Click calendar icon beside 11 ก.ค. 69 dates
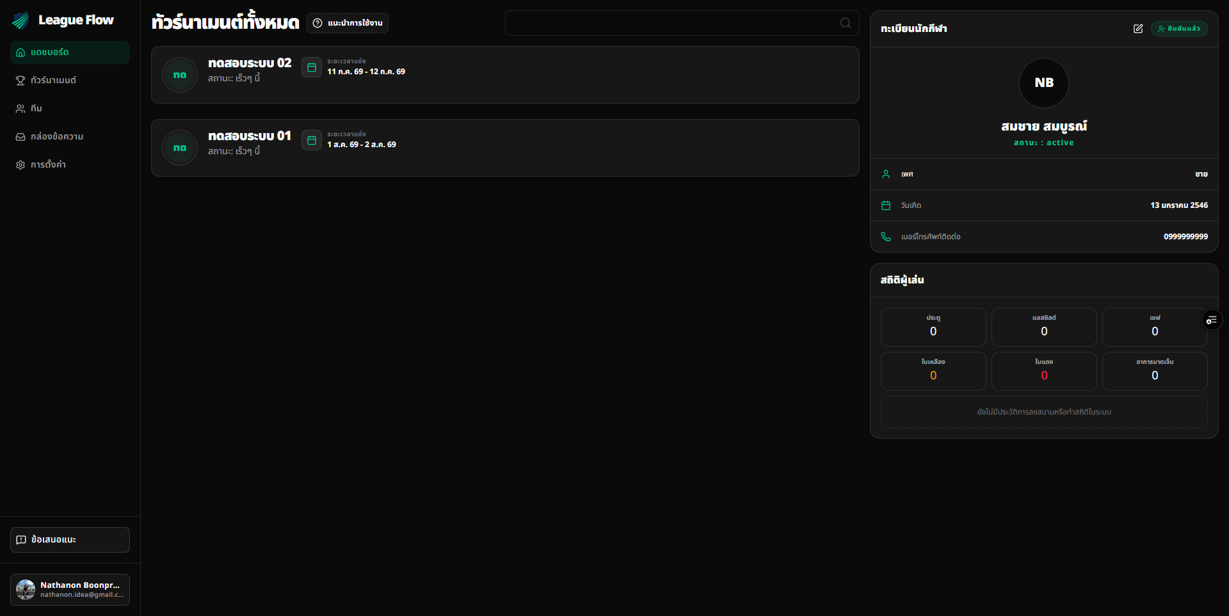 pyautogui.click(x=312, y=67)
